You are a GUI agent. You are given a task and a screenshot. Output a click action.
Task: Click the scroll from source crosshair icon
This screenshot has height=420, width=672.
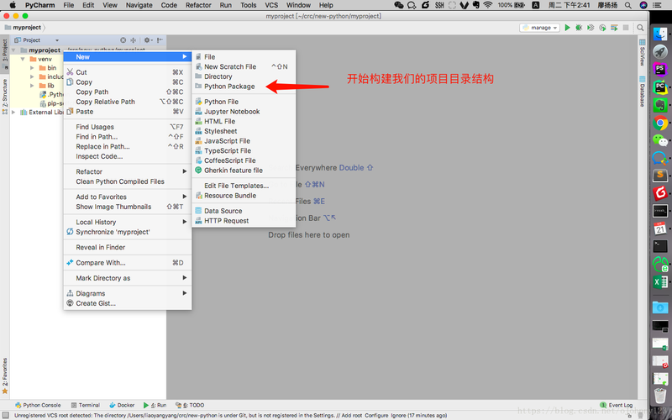tap(123, 39)
